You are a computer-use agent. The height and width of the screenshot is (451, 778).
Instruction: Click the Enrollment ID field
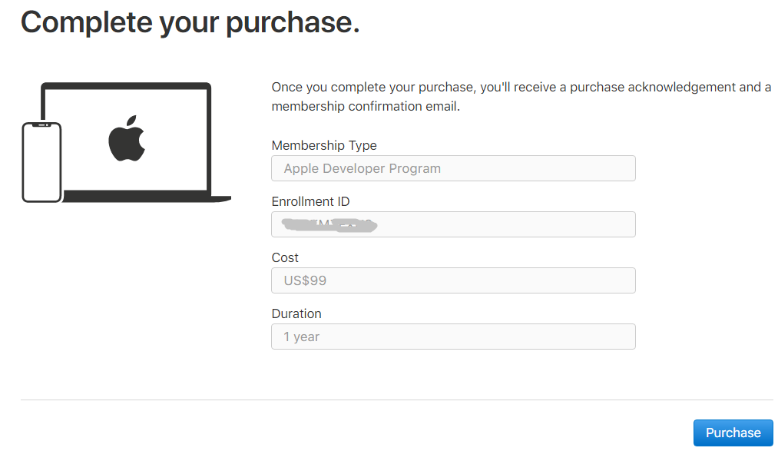(x=453, y=224)
